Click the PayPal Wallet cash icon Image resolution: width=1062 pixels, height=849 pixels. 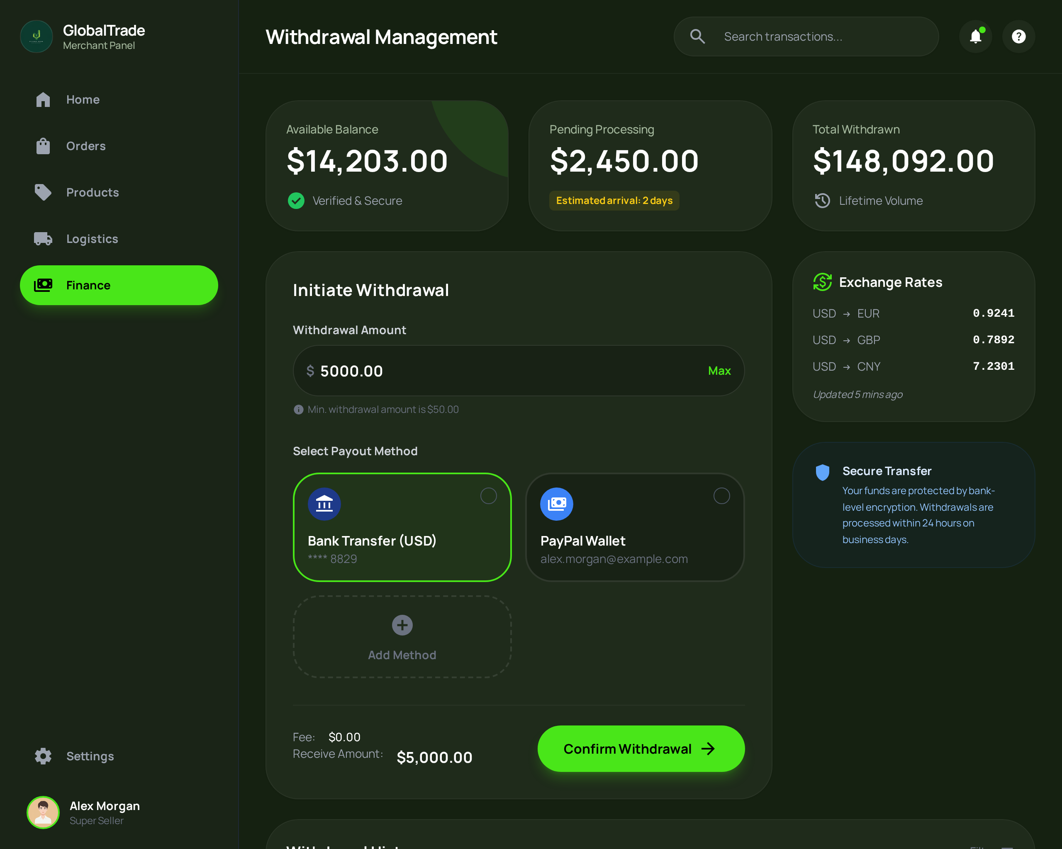[556, 504]
